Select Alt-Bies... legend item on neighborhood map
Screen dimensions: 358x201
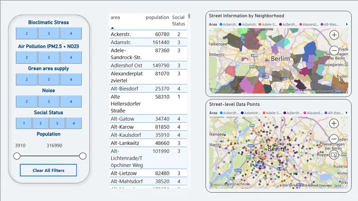coord(329,25)
